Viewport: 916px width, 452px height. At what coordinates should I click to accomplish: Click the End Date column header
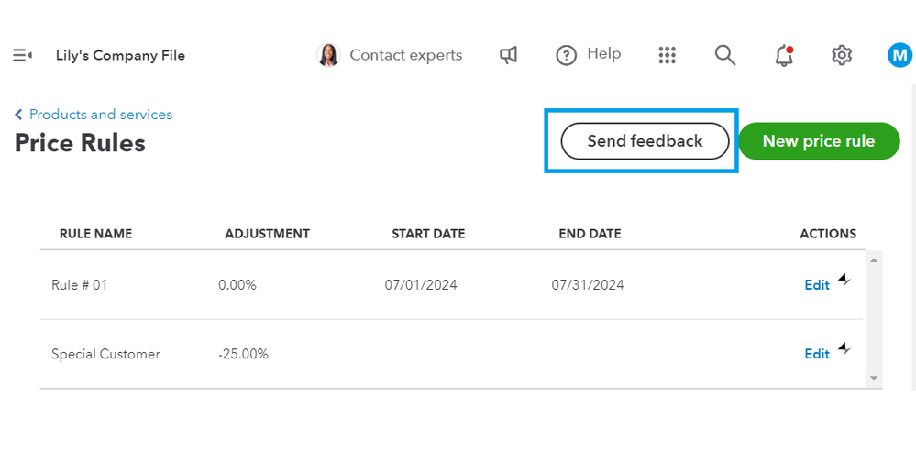click(x=590, y=234)
